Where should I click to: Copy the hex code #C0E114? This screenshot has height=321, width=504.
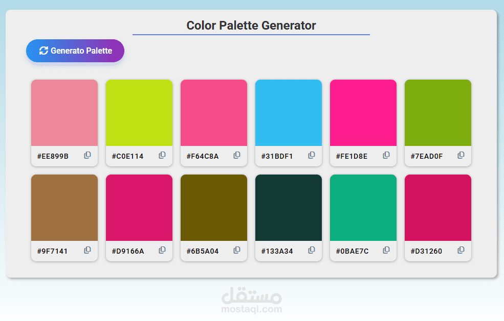(162, 155)
